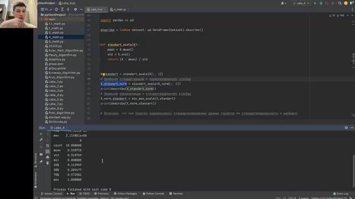
Task: Click the warnings indicator in editor corner
Action: (337, 15)
